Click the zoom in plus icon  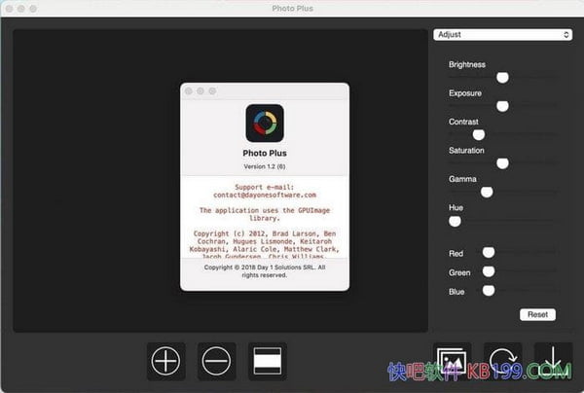tap(166, 361)
